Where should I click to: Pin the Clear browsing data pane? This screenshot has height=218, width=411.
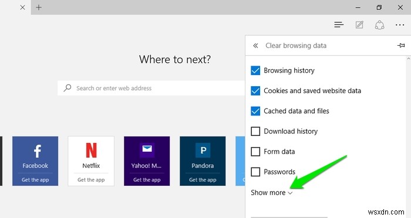pyautogui.click(x=401, y=46)
